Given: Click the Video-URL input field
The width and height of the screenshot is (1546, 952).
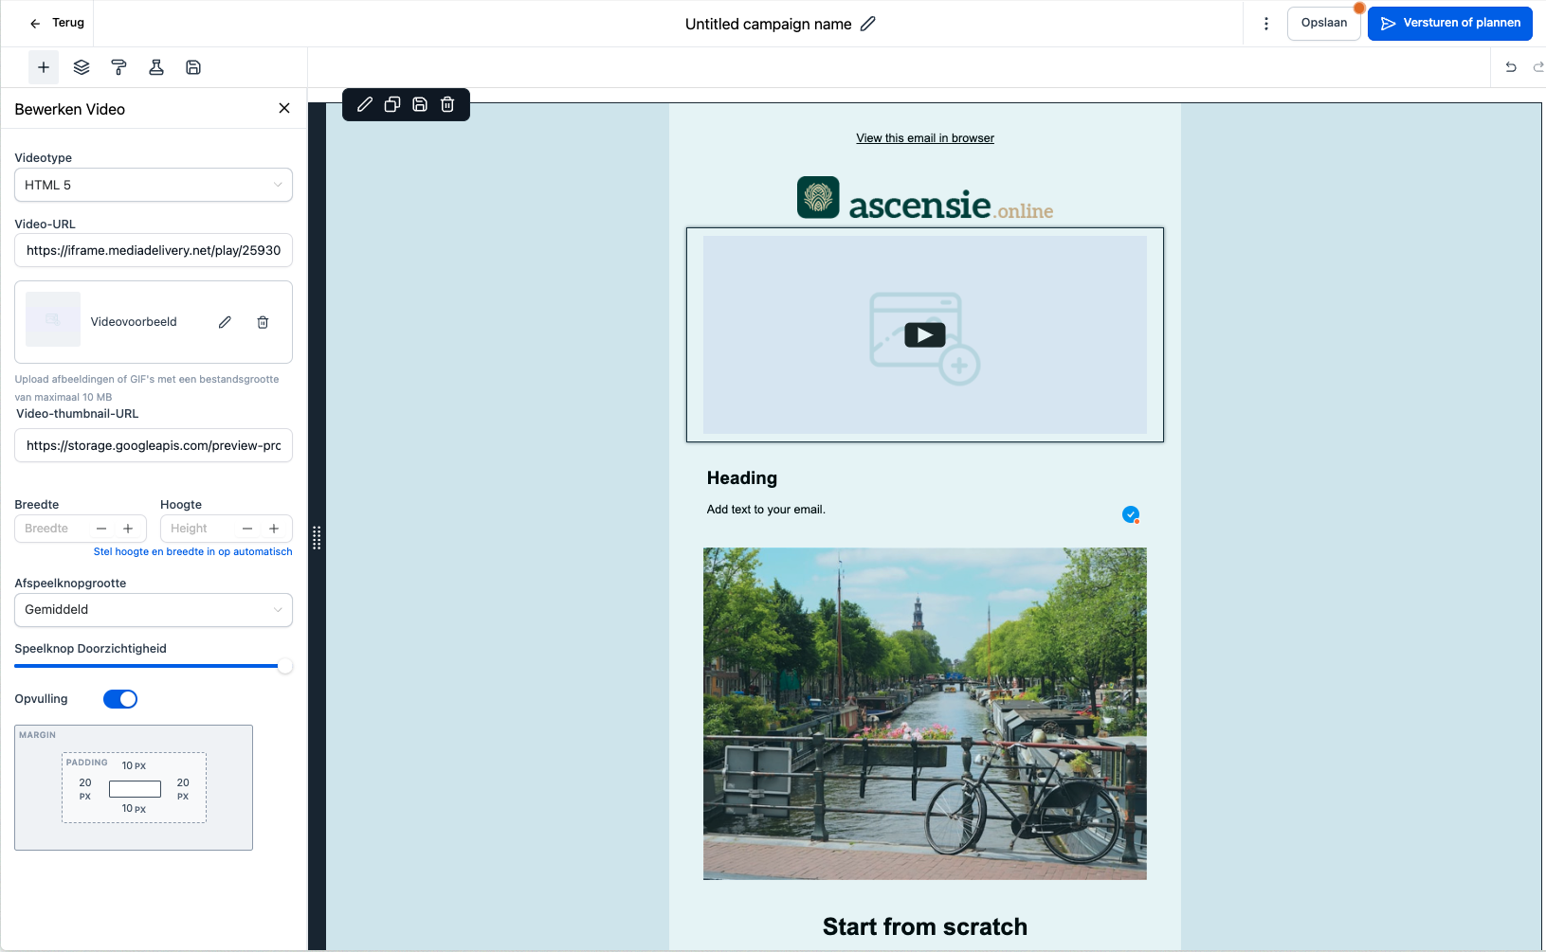Looking at the screenshot, I should coord(154,251).
